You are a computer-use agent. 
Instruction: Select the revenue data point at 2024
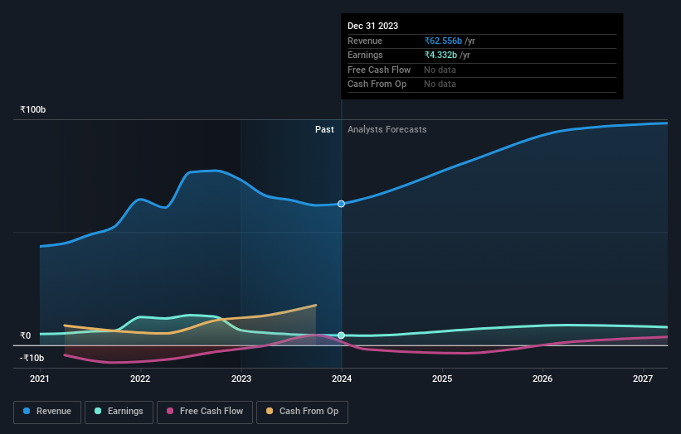pyautogui.click(x=342, y=204)
